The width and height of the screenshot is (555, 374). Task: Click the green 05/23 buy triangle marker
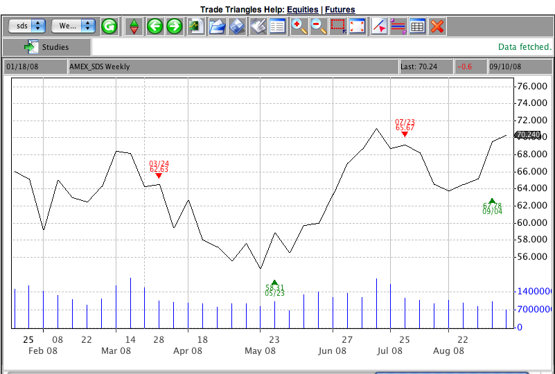pos(274,283)
